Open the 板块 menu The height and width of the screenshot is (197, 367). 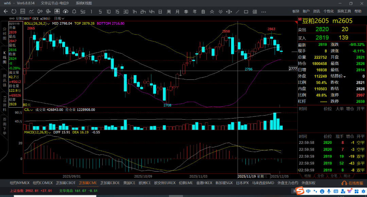tap(296, 11)
